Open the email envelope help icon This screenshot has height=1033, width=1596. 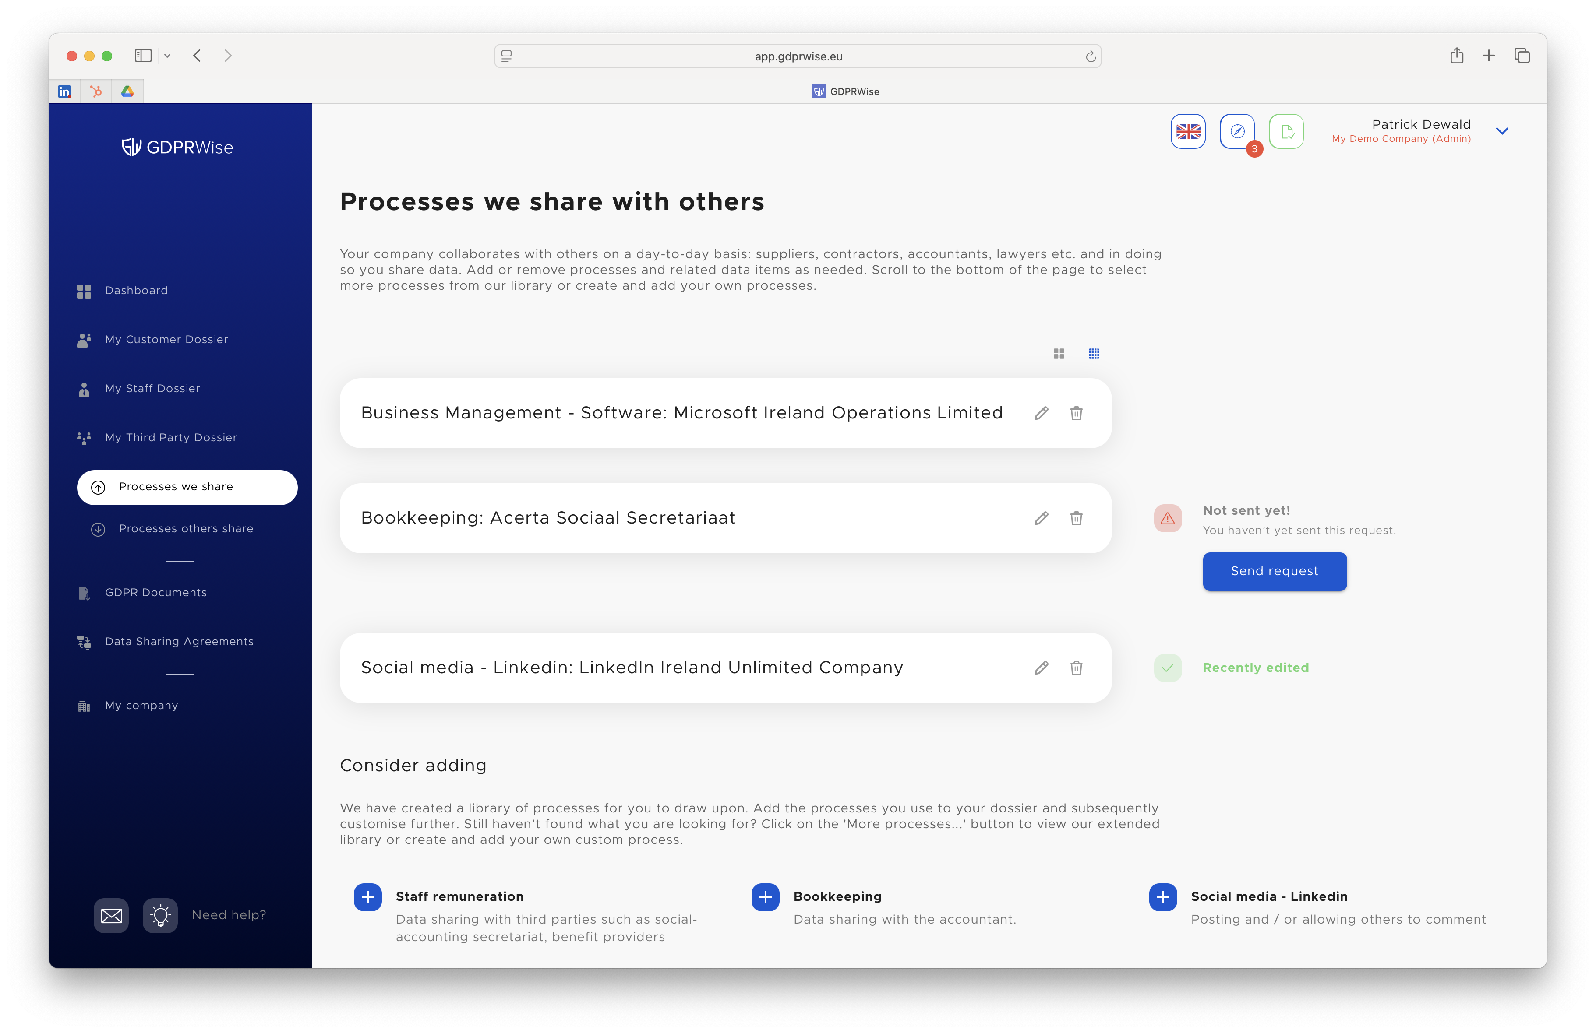pyautogui.click(x=111, y=915)
